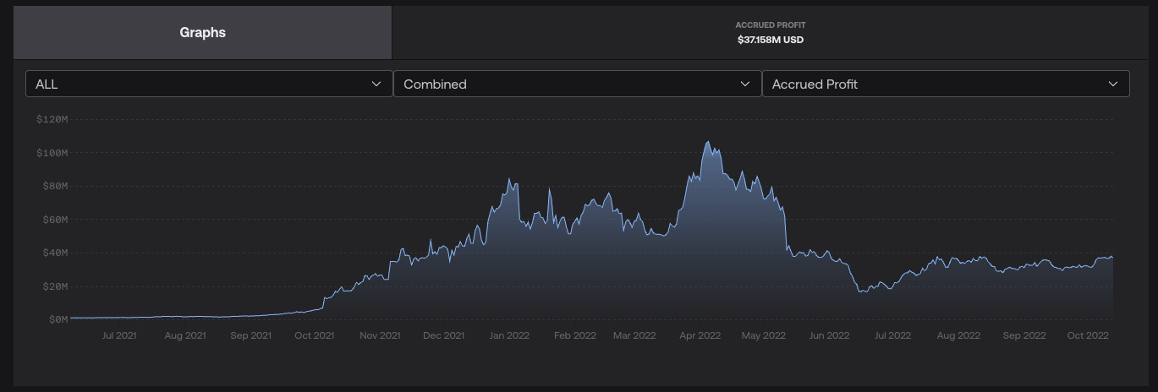Click the $0M y-axis label

(56, 319)
